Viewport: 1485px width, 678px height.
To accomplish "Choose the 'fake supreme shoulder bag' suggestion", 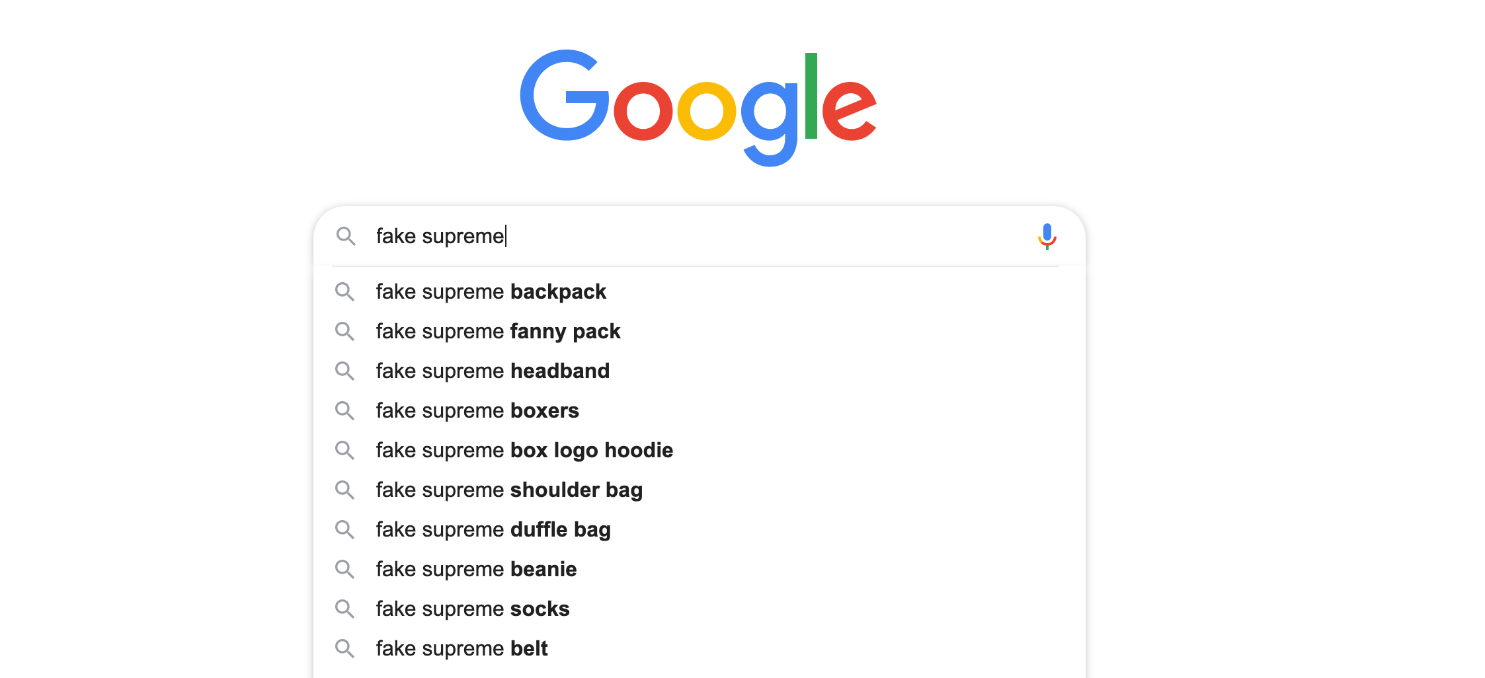I will (x=510, y=490).
